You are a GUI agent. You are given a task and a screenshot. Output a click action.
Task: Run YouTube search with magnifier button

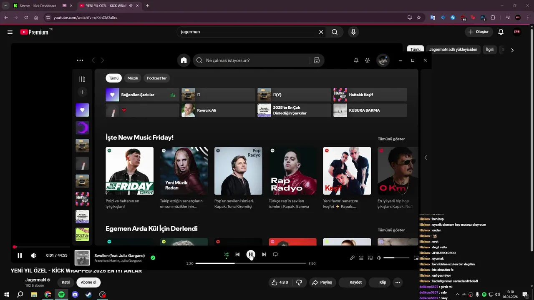pos(335,32)
